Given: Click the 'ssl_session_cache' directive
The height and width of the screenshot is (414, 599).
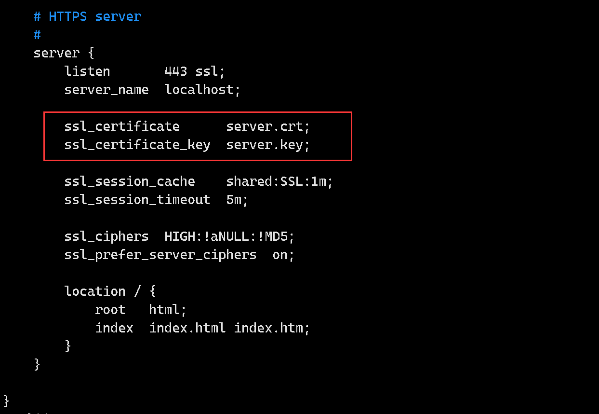Looking at the screenshot, I should [130, 181].
